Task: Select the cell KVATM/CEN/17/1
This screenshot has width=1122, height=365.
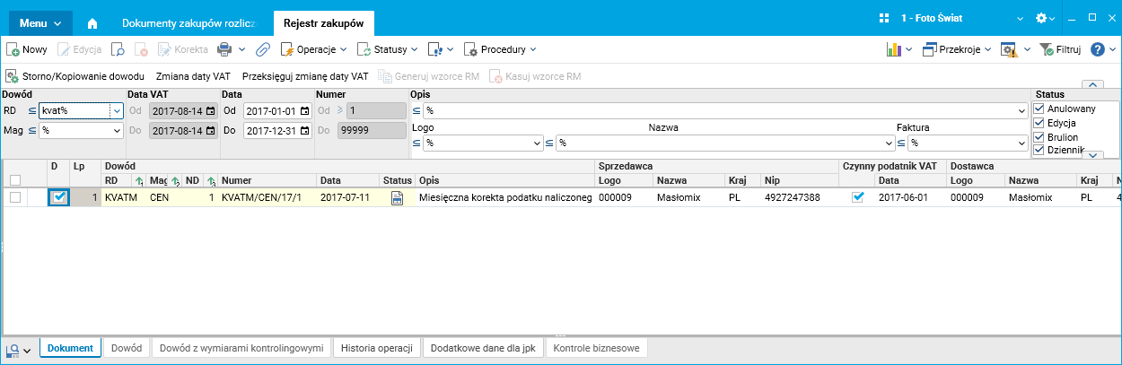Action: point(267,197)
